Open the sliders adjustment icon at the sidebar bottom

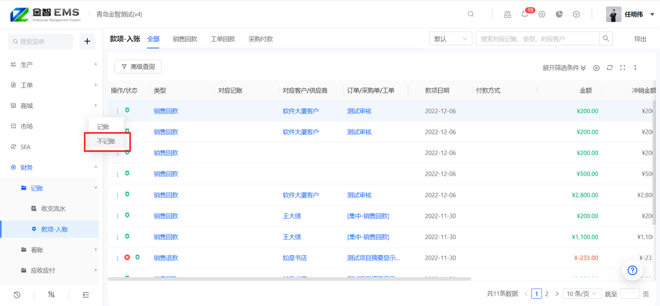[51, 295]
